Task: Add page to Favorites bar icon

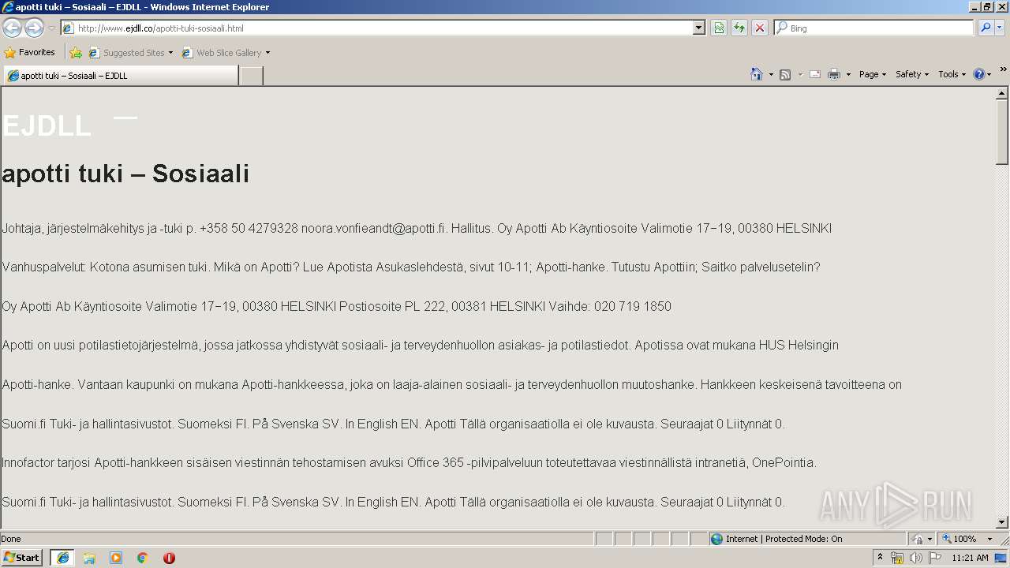Action: (76, 53)
